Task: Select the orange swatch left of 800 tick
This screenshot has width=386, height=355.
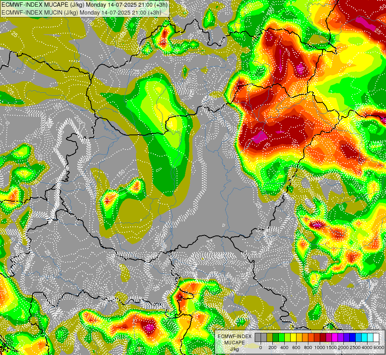Action: [x=305, y=338]
